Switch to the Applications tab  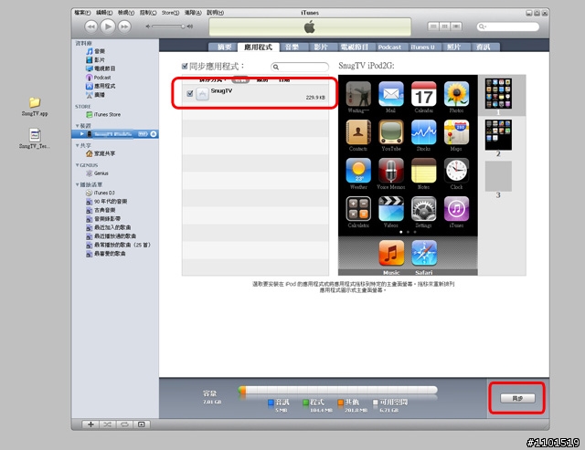(259, 47)
